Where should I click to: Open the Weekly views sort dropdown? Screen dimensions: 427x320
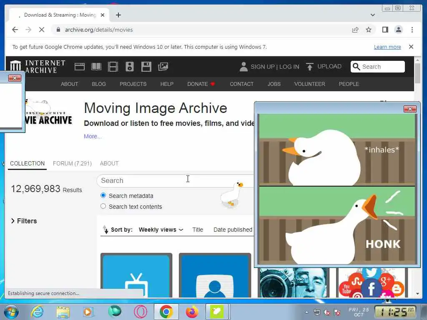161,230
